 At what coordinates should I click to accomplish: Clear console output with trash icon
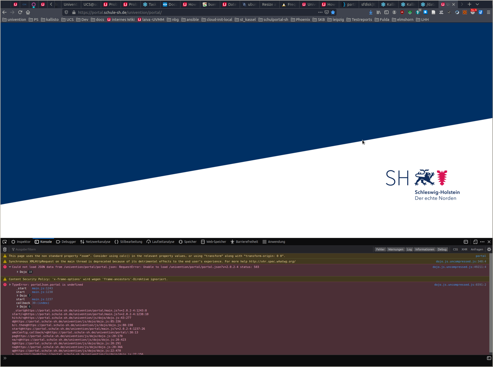5,249
